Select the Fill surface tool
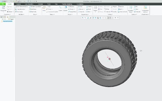 click(x=136, y=7)
